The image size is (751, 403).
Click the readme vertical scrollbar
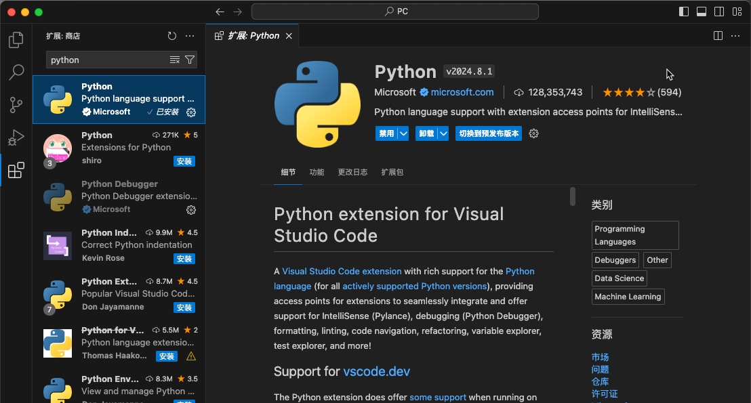(572, 196)
